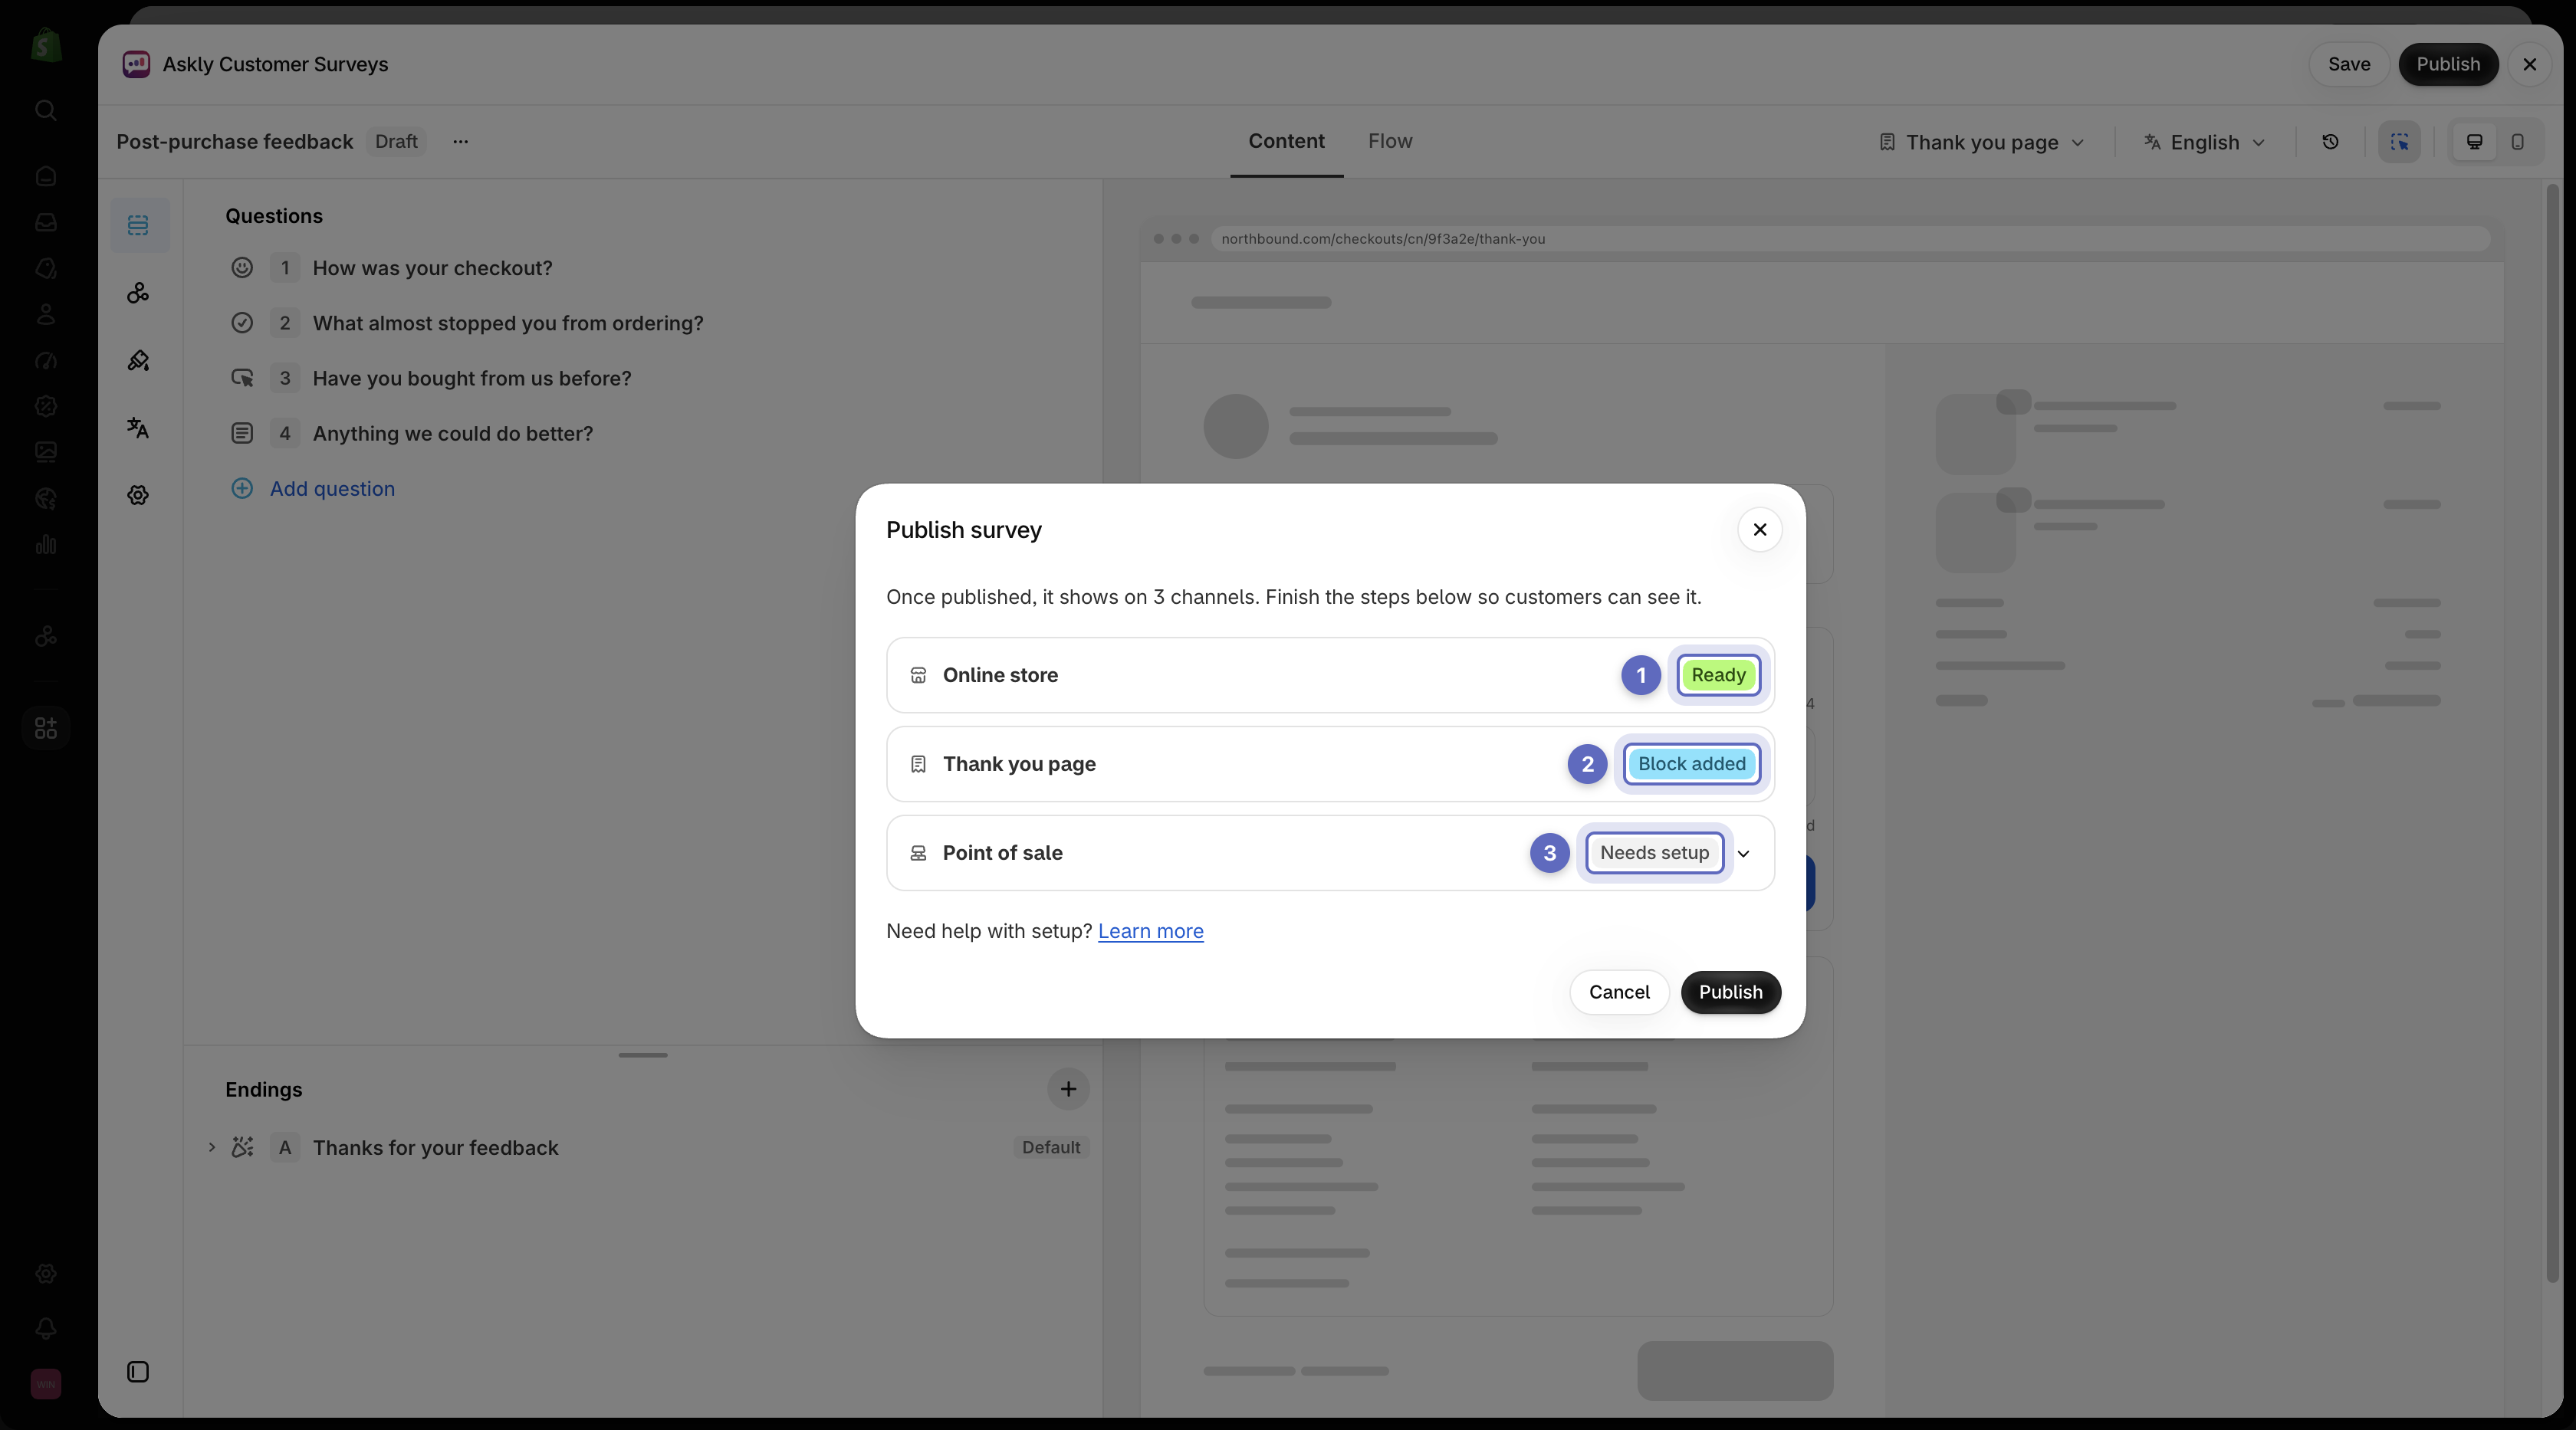Collapse the sidebar panel icon
The height and width of the screenshot is (1430, 2576).
point(139,1372)
